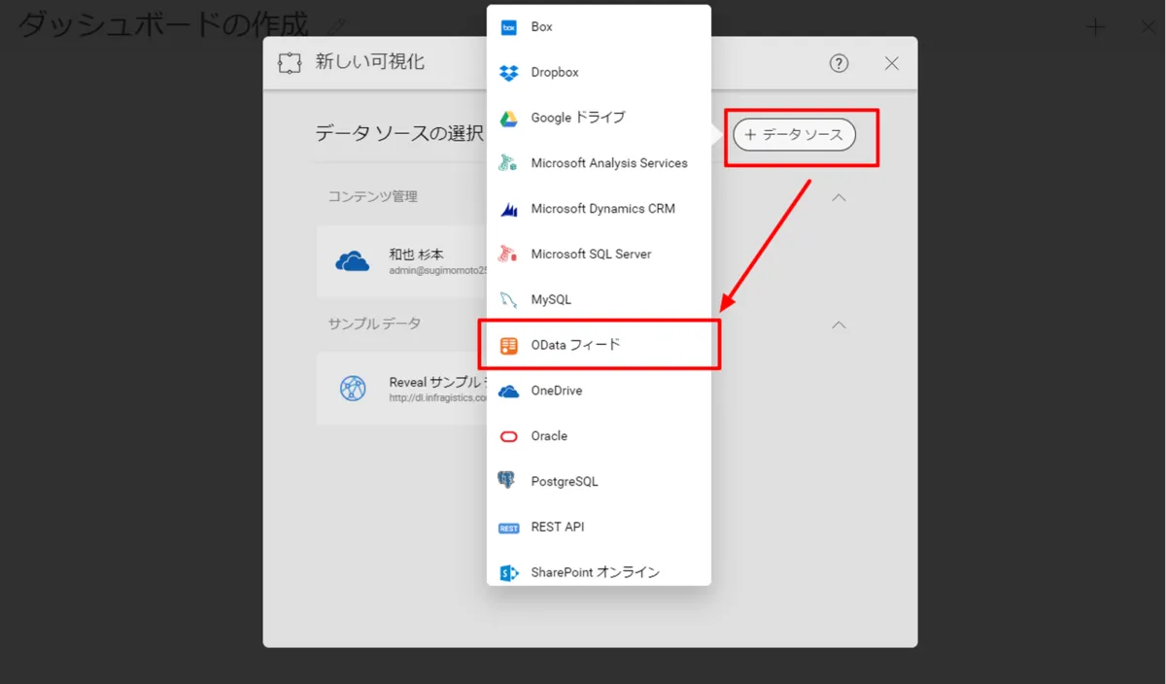
Task: Select MySQL data source
Action: (x=551, y=299)
